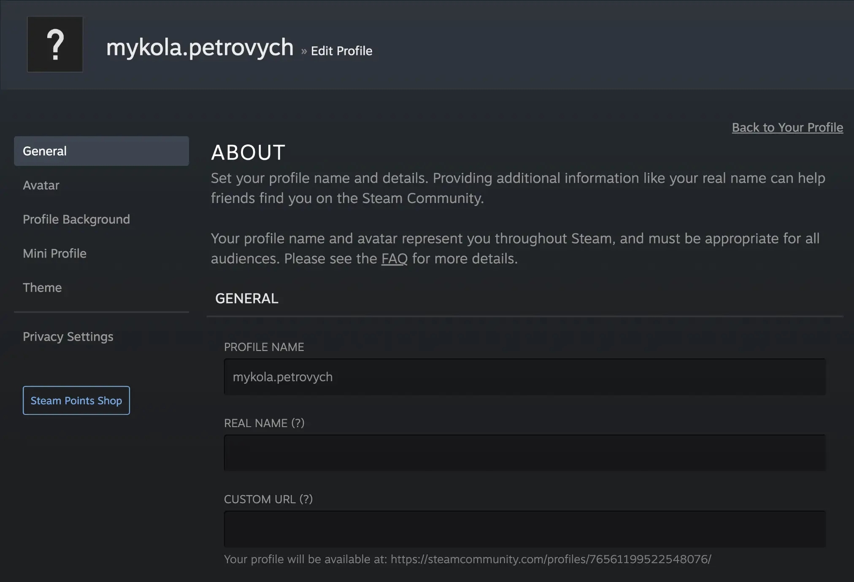Switch to the Profile Background section
This screenshot has height=582, width=854.
(x=76, y=219)
